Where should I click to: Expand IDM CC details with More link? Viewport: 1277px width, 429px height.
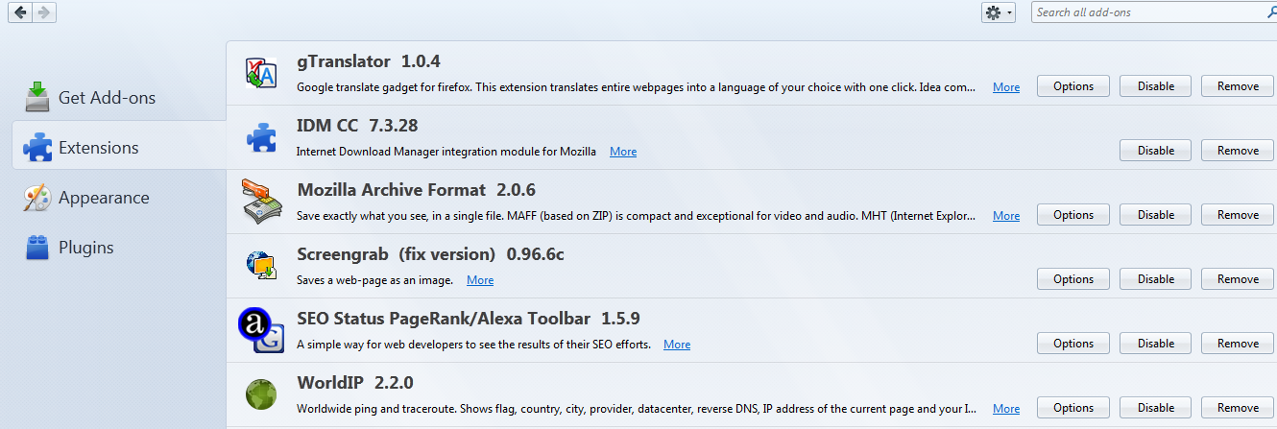[623, 152]
